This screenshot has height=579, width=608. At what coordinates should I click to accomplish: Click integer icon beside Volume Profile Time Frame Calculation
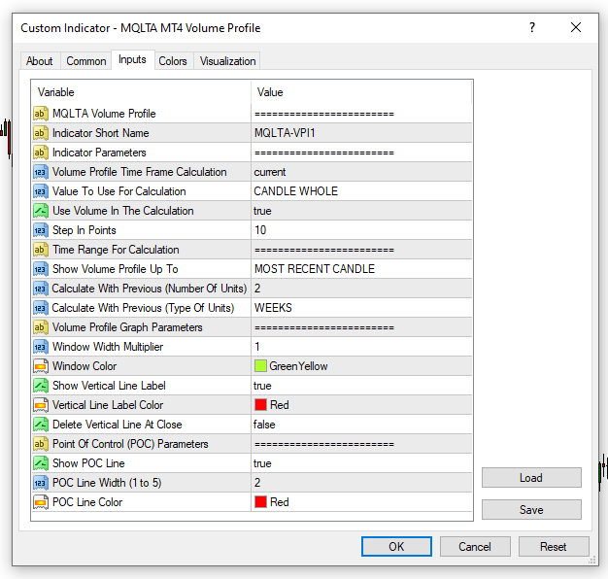point(41,172)
